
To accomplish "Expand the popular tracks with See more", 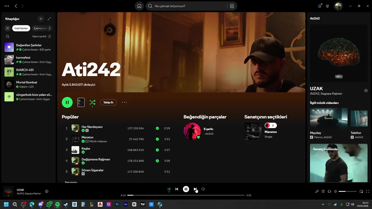I will pos(71,182).
